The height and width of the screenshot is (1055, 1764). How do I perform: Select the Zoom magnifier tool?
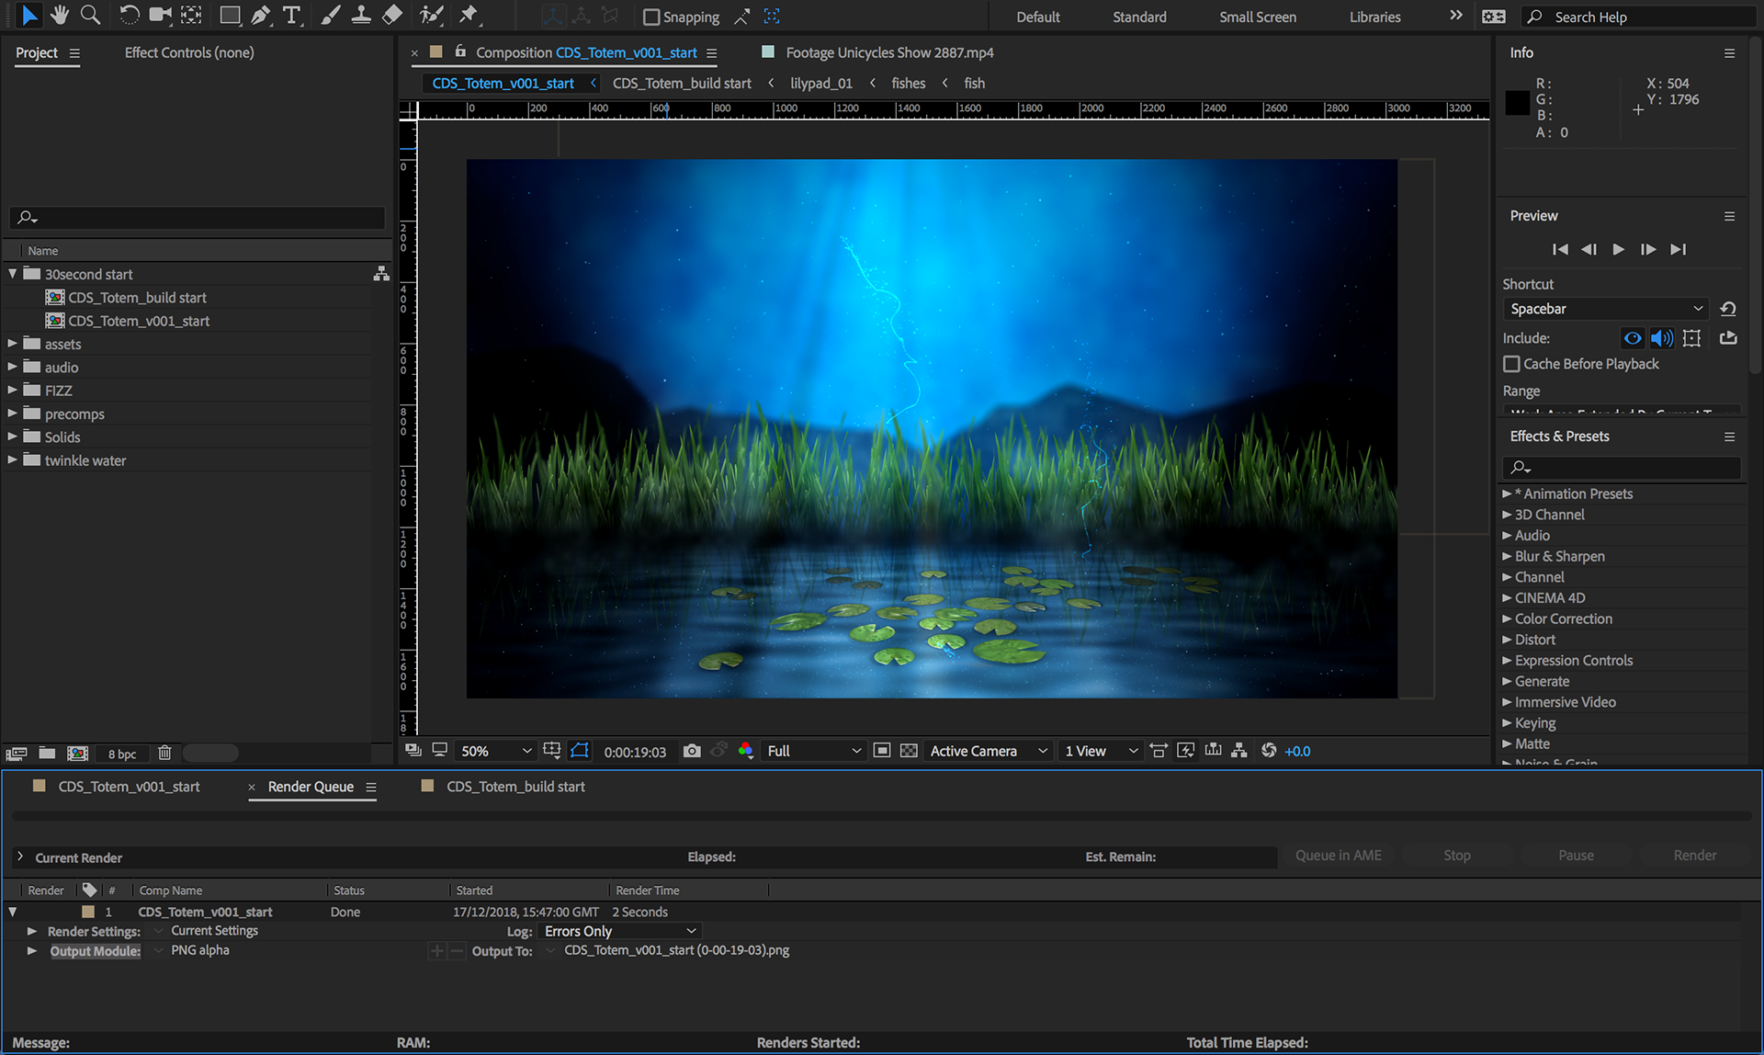pos(90,15)
